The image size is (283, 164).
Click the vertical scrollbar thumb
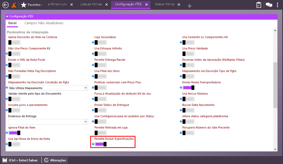click(275, 85)
